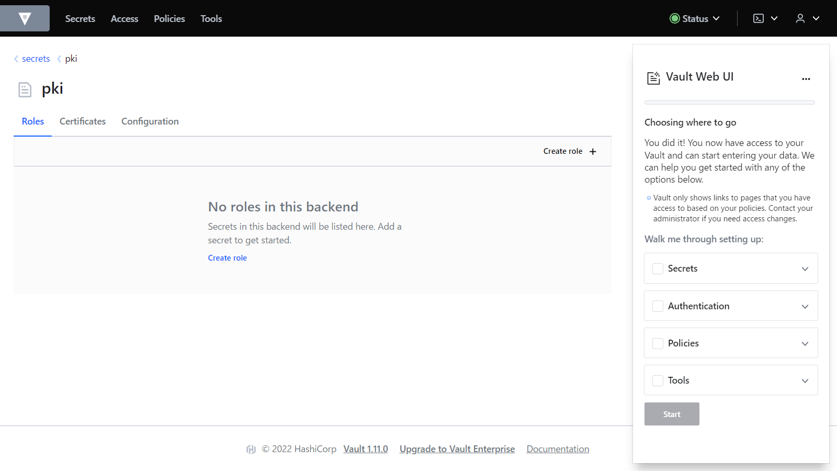Open the user account menu icon
Viewport: 837px width, 471px height.
[800, 19]
